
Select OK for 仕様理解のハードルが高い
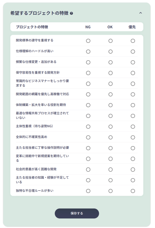coord(110,52)
